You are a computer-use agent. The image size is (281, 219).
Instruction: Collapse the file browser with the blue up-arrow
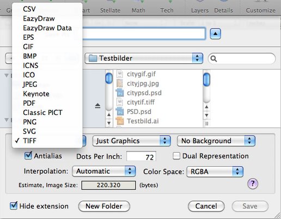coord(215,34)
